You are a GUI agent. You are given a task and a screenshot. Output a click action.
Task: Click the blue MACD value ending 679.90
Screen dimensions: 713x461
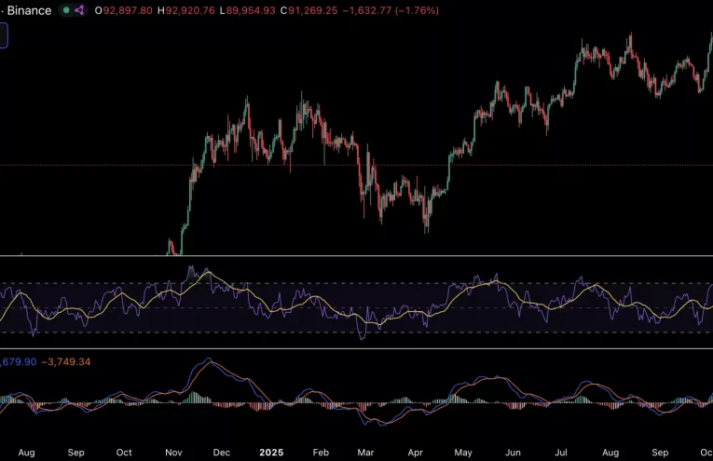click(x=19, y=361)
